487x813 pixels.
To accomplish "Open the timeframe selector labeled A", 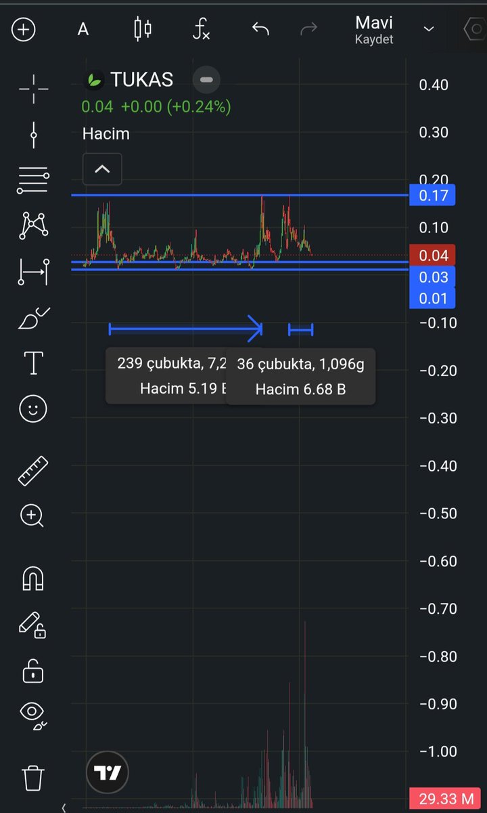I will pyautogui.click(x=83, y=30).
